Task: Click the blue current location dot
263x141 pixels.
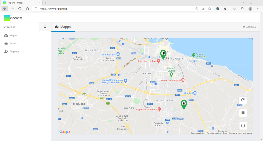Action: pos(156,84)
